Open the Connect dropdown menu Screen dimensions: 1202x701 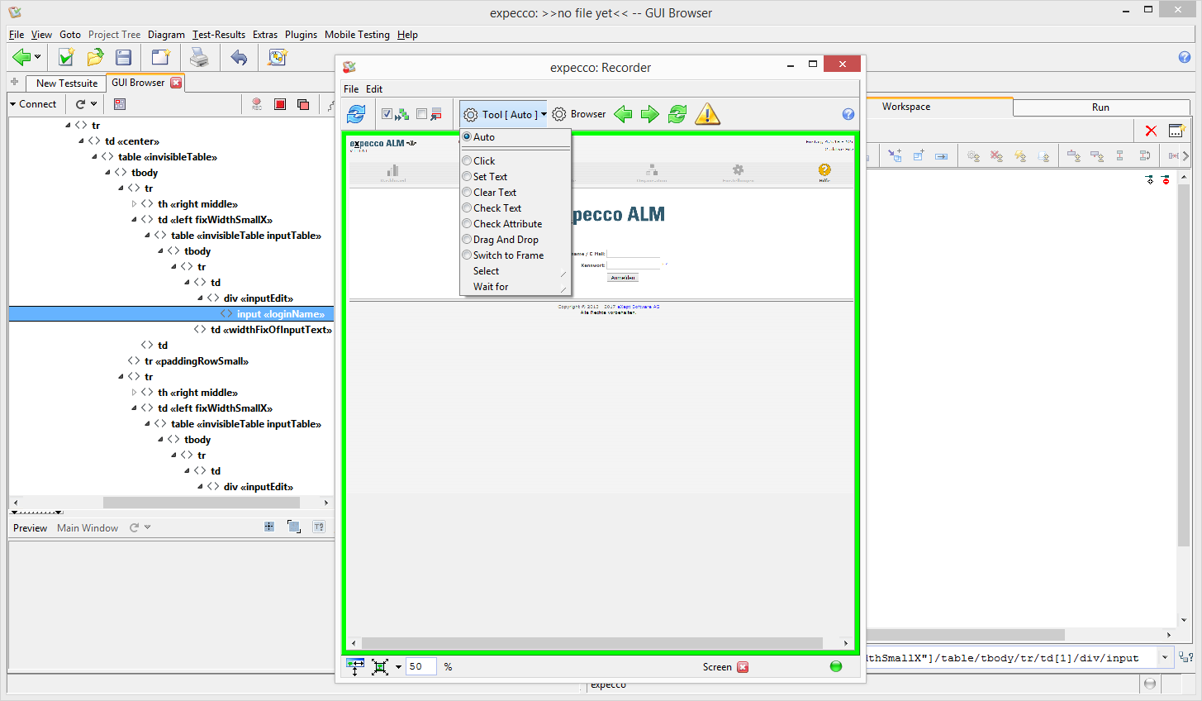[x=33, y=104]
